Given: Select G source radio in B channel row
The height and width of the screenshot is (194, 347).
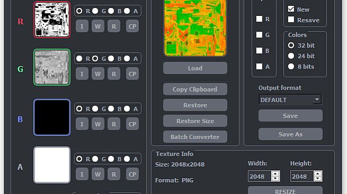Looking at the screenshot, I should click(95, 109).
